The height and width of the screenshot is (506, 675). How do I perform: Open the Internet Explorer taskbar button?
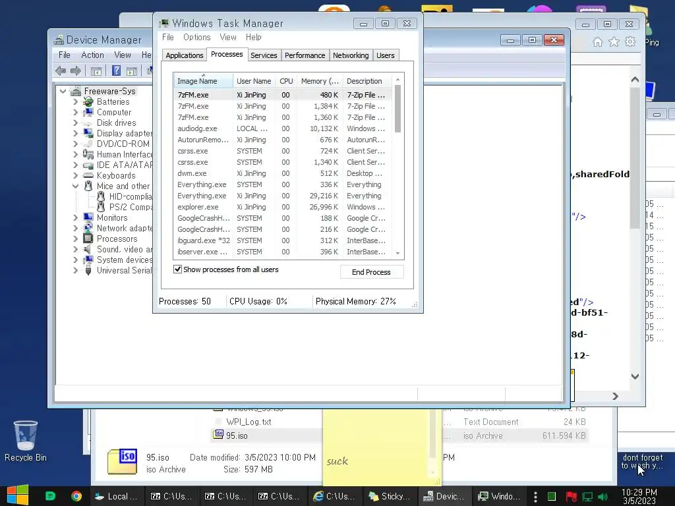335,496
